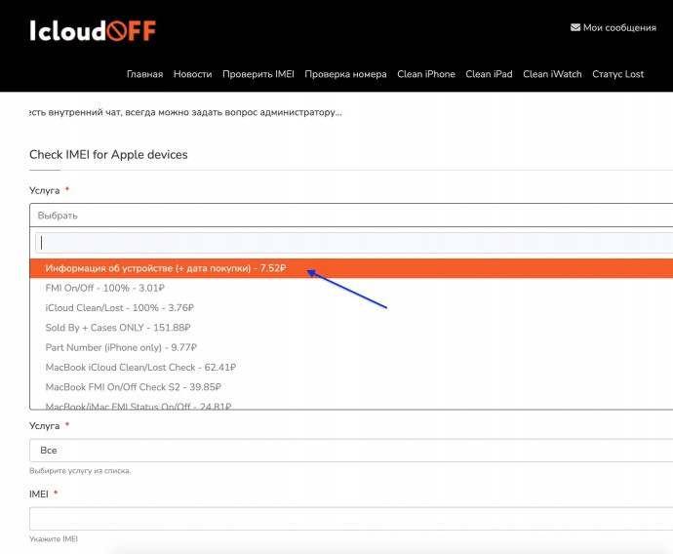Viewport: 673px width, 554px height.
Task: Pick Sold By + Cases ONLY option
Action: pos(118,328)
